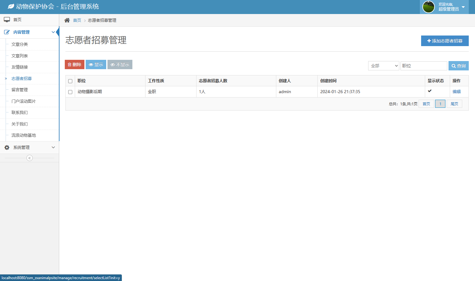Click inside the 职位 search input field
The image size is (475, 281).
click(x=424, y=66)
